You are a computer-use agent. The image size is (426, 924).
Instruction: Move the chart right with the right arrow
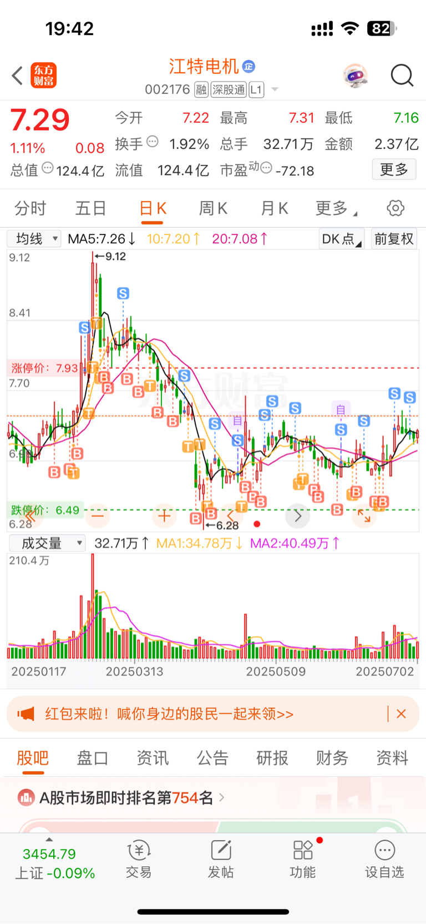298,516
